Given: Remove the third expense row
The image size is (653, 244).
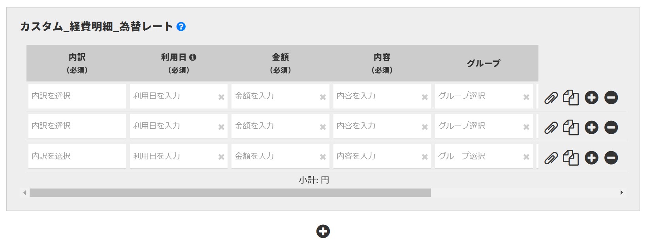Looking at the screenshot, I should pyautogui.click(x=611, y=158).
